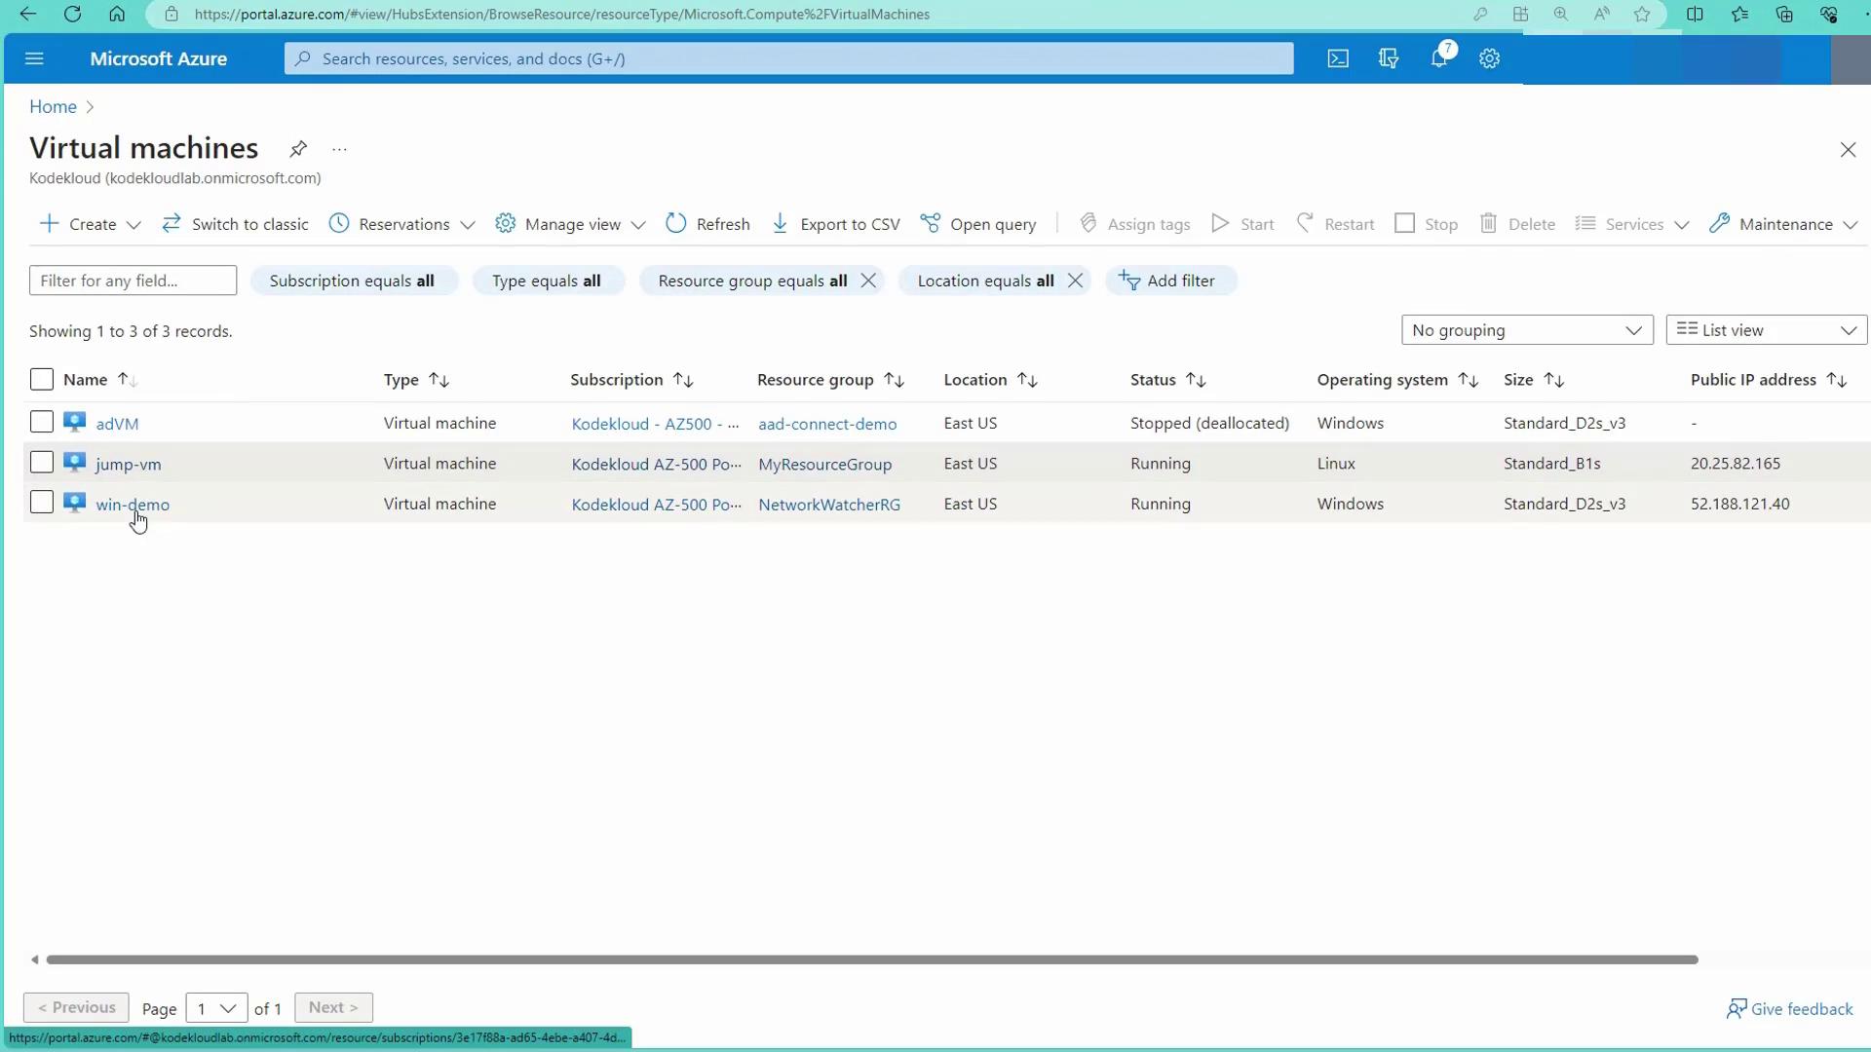
Task: Remove the Resource group filter
Action: pyautogui.click(x=868, y=281)
